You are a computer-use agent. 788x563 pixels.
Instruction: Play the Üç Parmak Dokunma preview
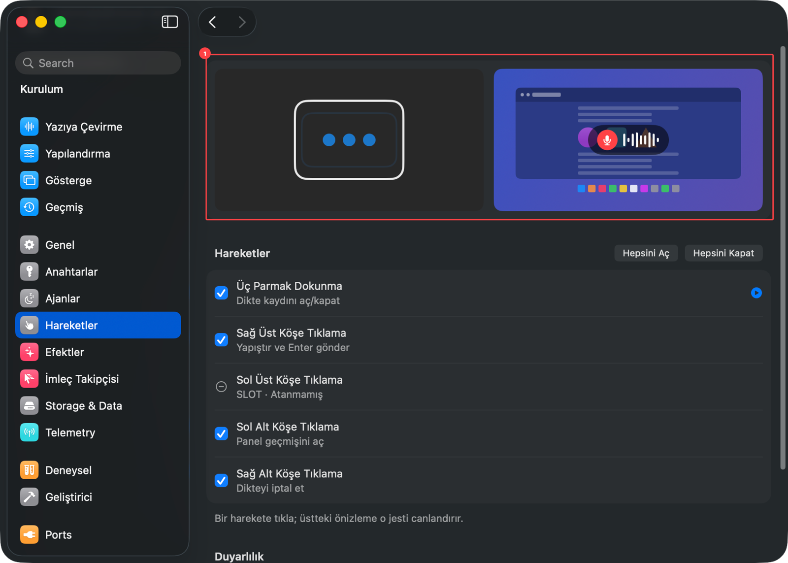756,293
